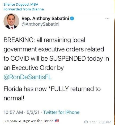This screenshot has width=115, height=125.
Task: Open the @RonDeSantisFL mention link
Action: click(28, 77)
